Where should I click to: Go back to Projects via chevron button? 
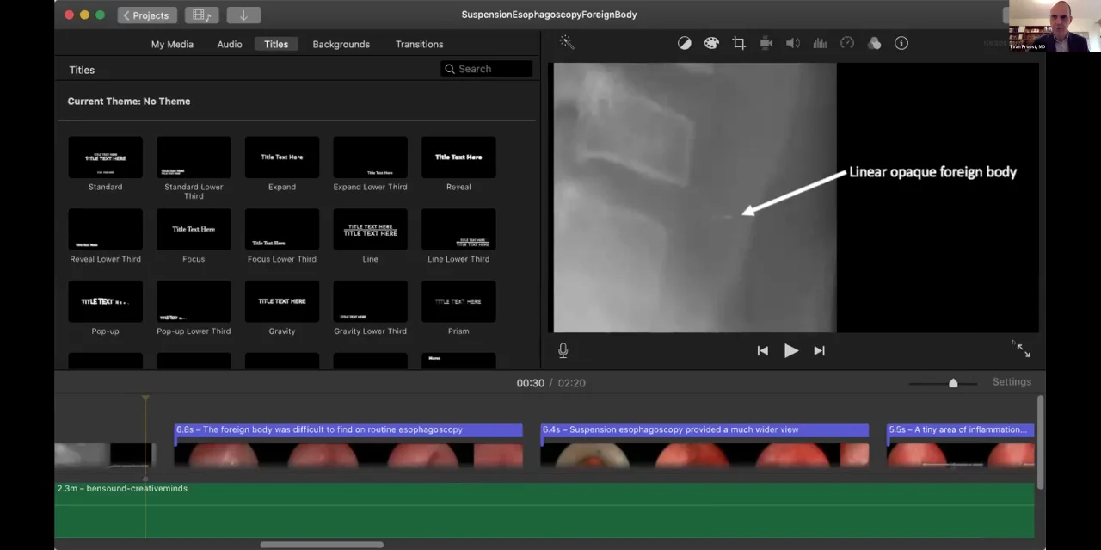click(x=146, y=15)
